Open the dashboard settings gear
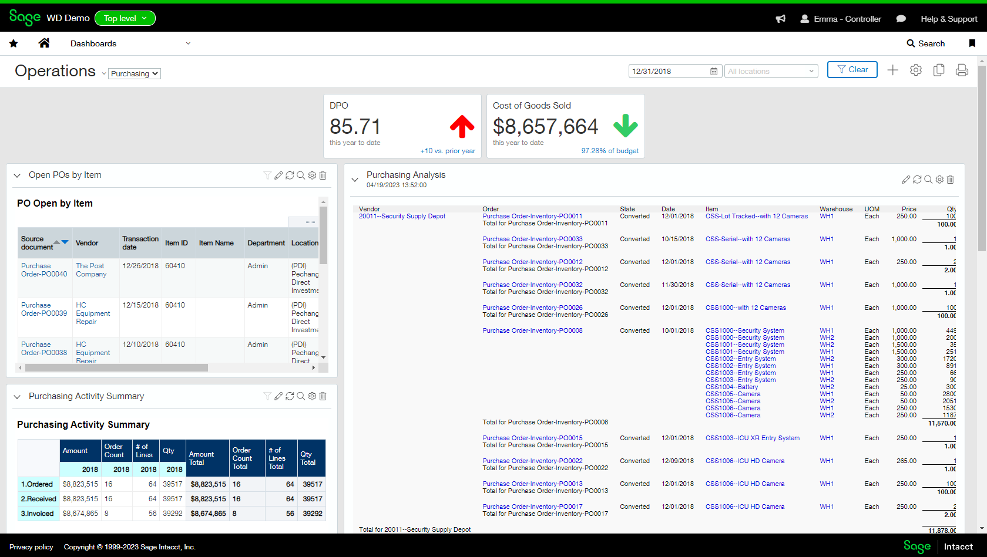 click(915, 70)
